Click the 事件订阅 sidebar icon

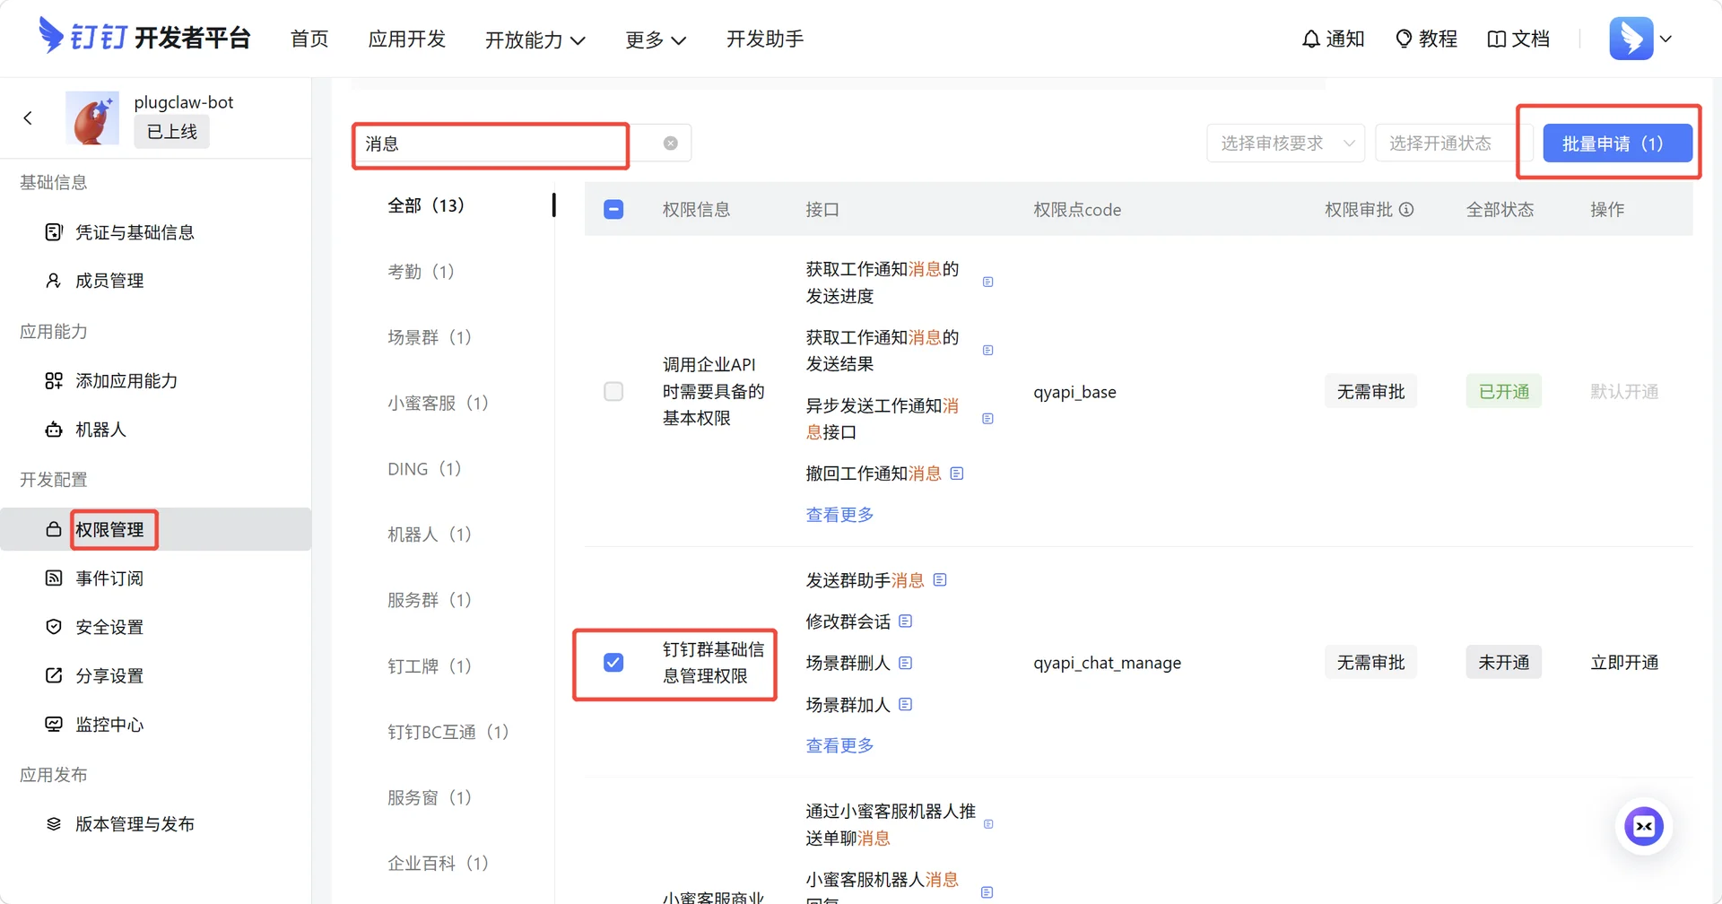54,578
